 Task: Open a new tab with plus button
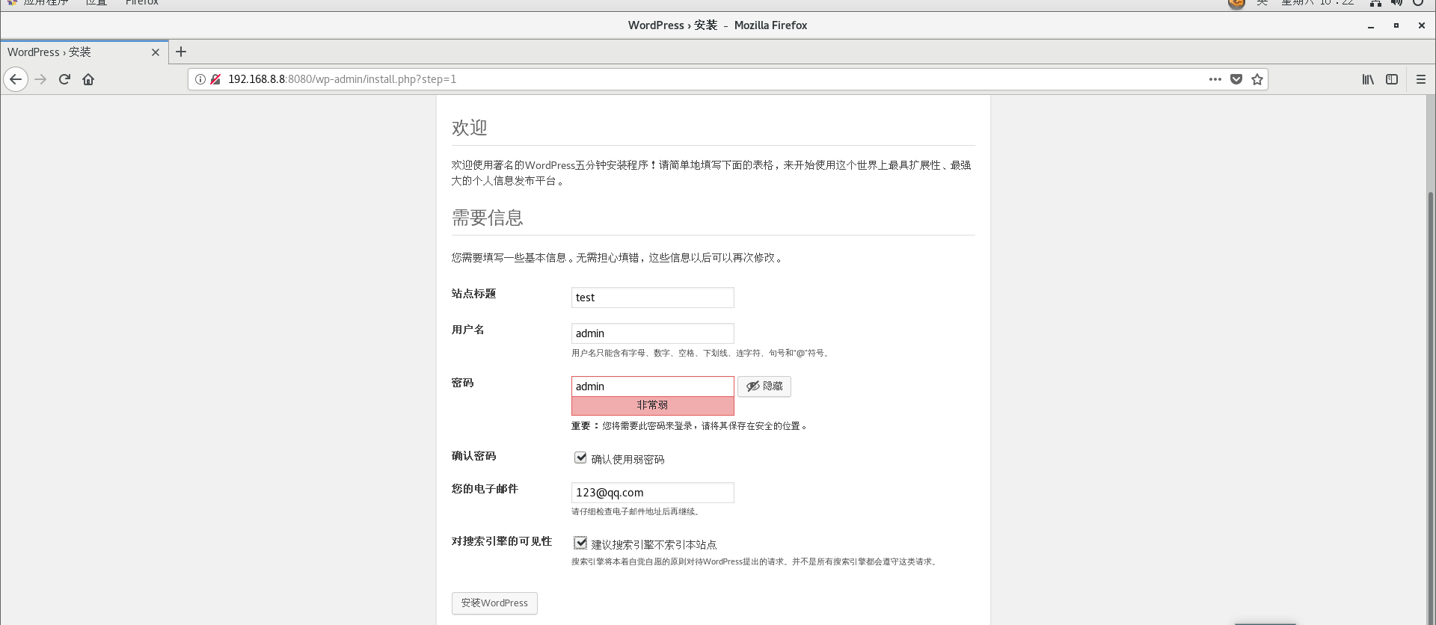pos(181,52)
